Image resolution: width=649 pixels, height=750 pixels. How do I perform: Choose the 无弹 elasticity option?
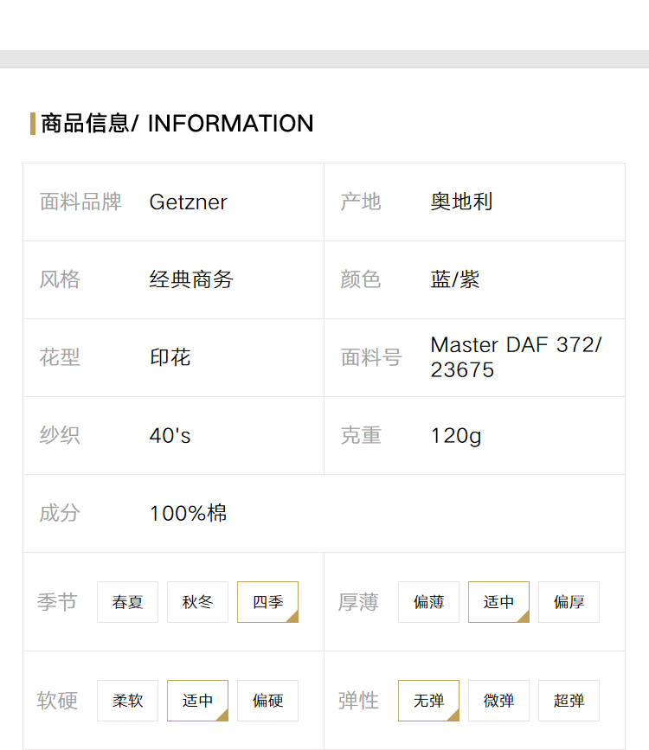click(429, 700)
